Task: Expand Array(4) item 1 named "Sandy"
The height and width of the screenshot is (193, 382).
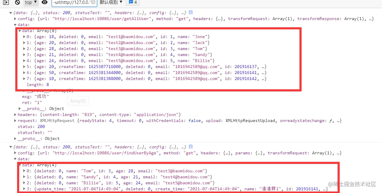Action: (x=25, y=177)
